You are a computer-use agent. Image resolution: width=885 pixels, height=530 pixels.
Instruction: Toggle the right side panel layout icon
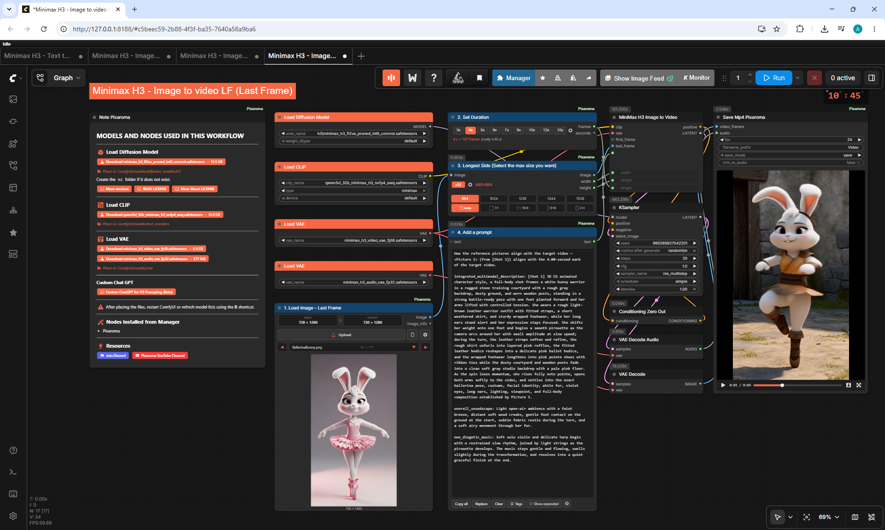872,78
